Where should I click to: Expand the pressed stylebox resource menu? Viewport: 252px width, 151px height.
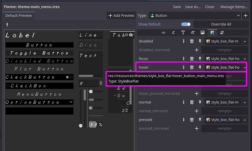245,120
